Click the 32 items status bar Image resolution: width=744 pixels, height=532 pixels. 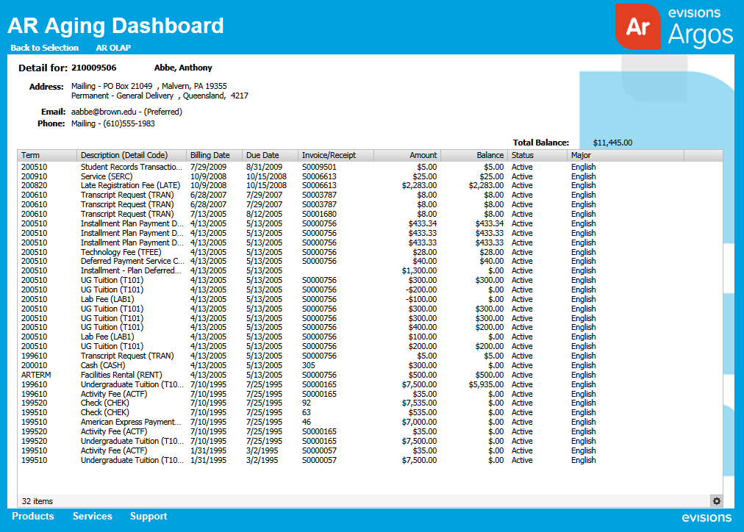click(38, 500)
